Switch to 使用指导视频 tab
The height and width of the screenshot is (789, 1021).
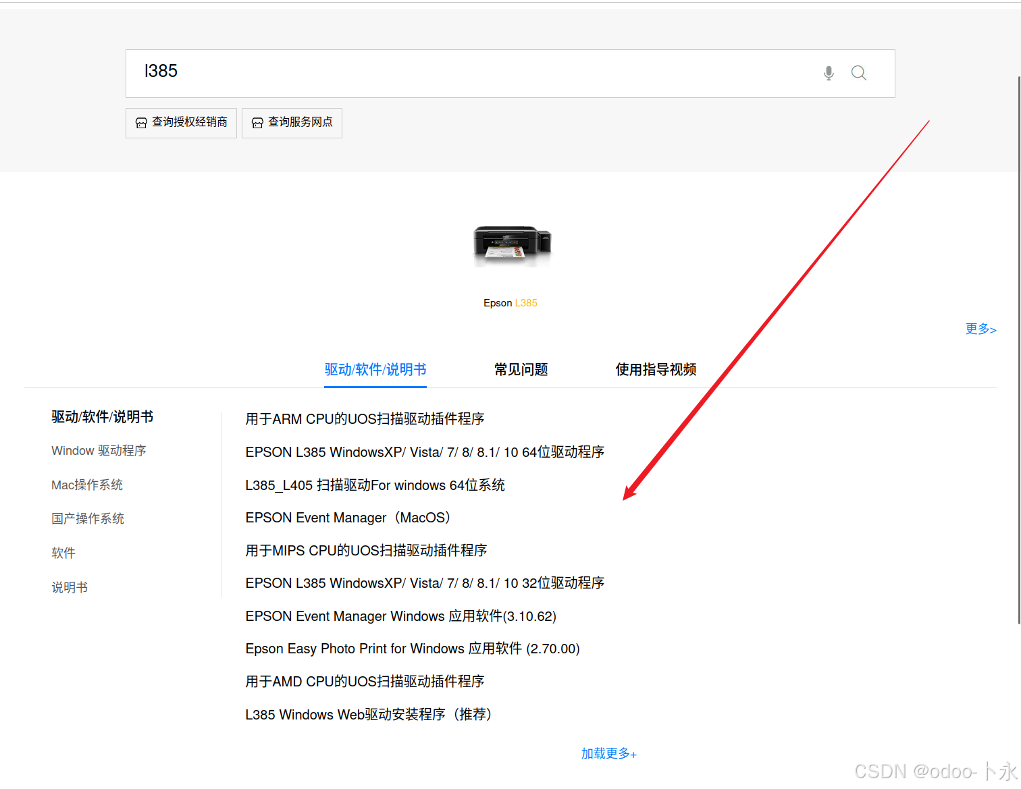tap(656, 370)
